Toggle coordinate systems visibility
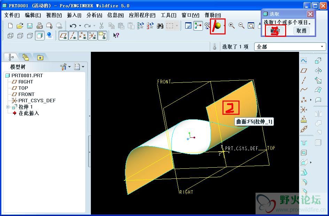This screenshot has height=216, width=329. [93, 35]
